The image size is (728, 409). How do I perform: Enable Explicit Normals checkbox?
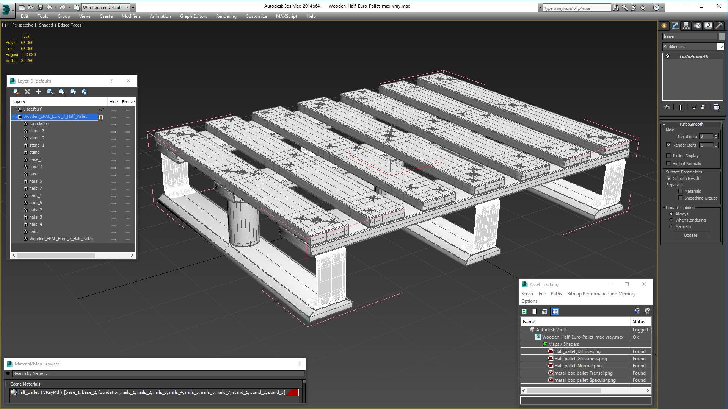pyautogui.click(x=669, y=164)
